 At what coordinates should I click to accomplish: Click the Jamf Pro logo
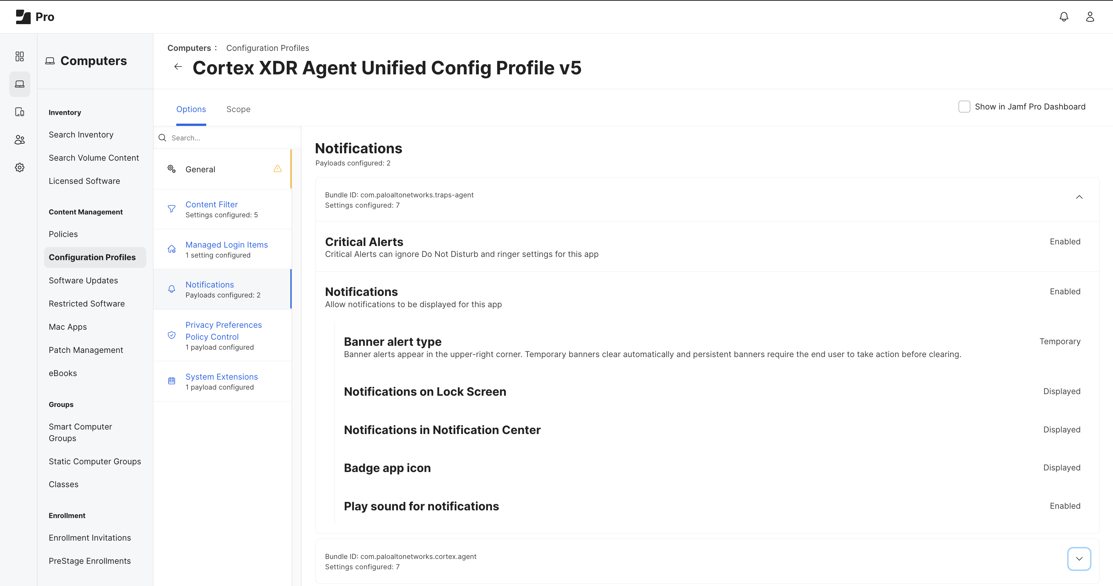coord(34,17)
